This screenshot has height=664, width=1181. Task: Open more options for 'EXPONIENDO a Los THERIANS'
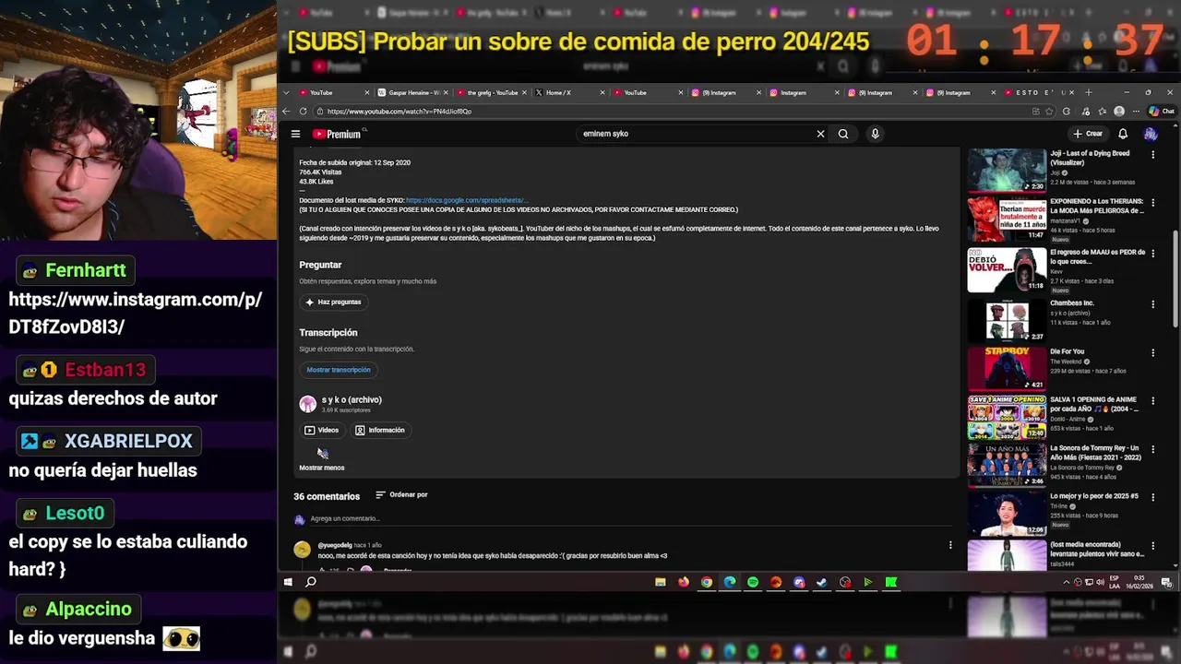(x=1152, y=204)
